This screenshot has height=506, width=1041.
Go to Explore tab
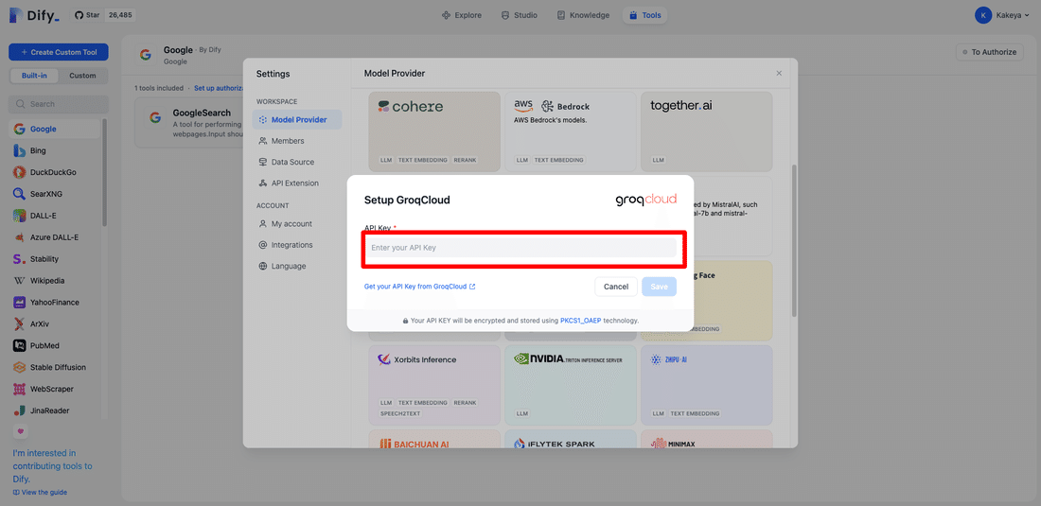(462, 15)
